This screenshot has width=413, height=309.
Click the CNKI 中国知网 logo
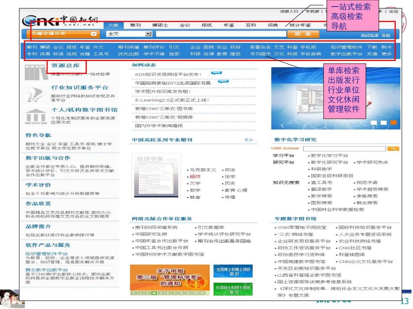(60, 21)
